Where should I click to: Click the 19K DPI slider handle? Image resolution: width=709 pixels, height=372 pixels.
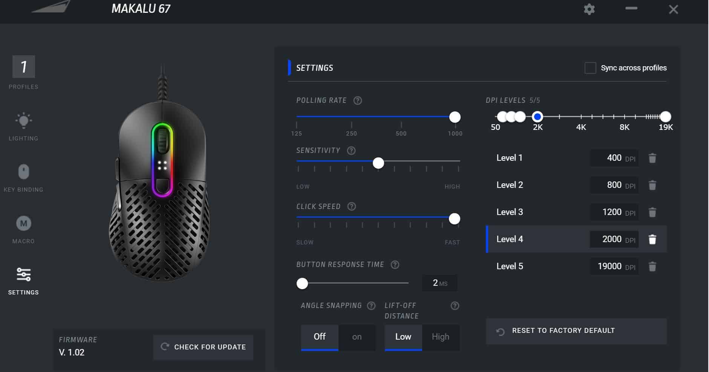pos(666,117)
